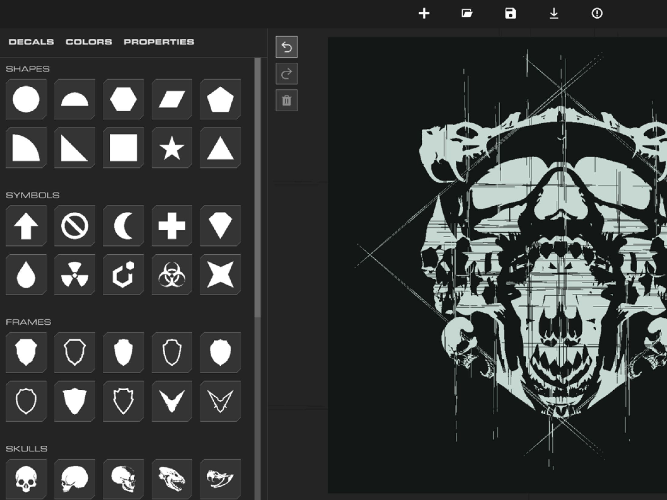Click the skull artwork on canvas
Image resolution: width=667 pixels, height=500 pixels.
coord(546,258)
